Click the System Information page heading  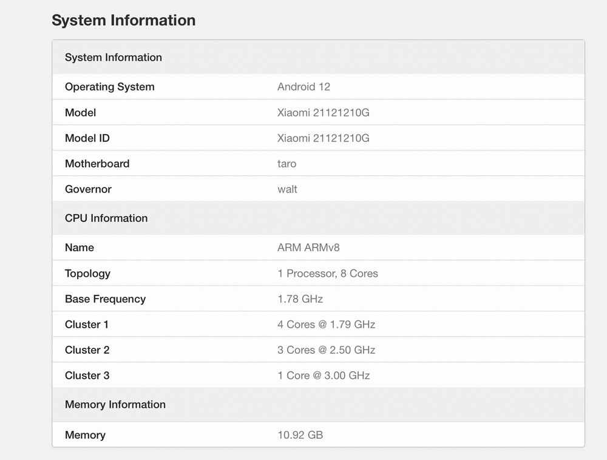tap(123, 20)
